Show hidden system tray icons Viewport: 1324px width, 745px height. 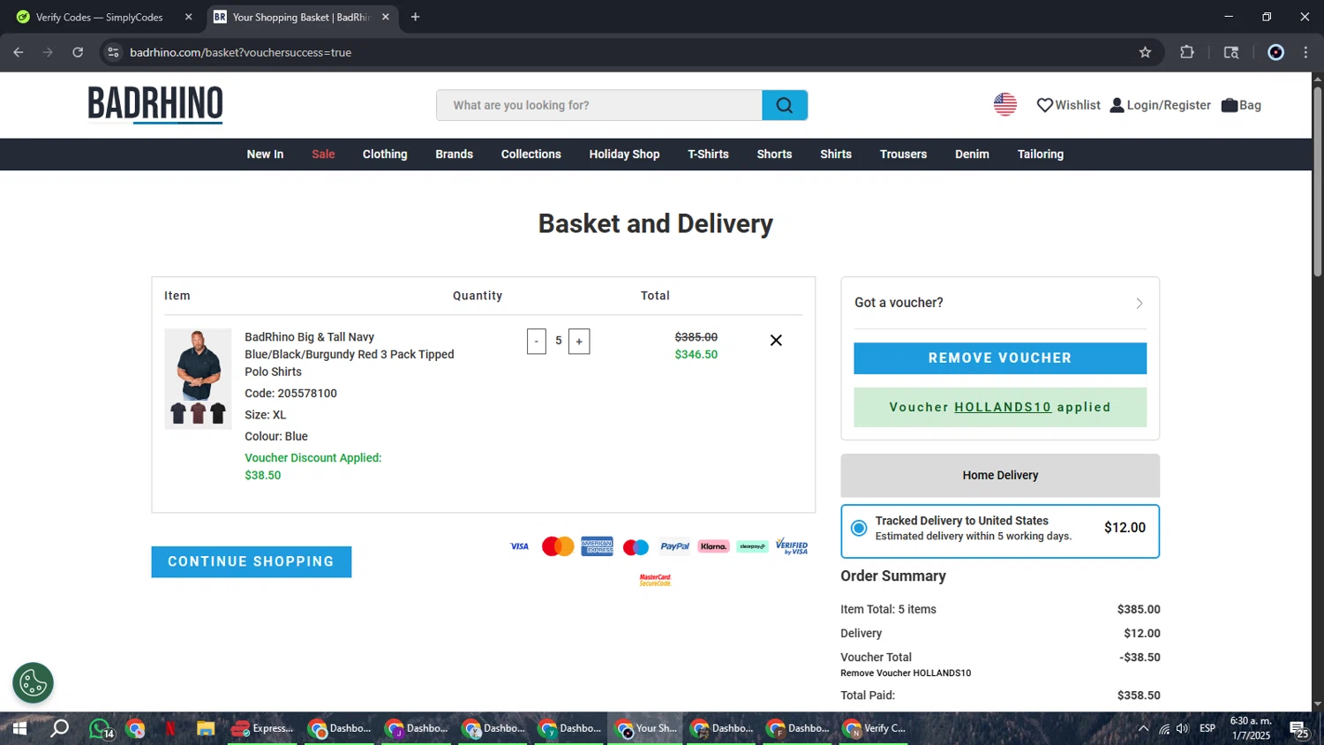click(x=1143, y=728)
